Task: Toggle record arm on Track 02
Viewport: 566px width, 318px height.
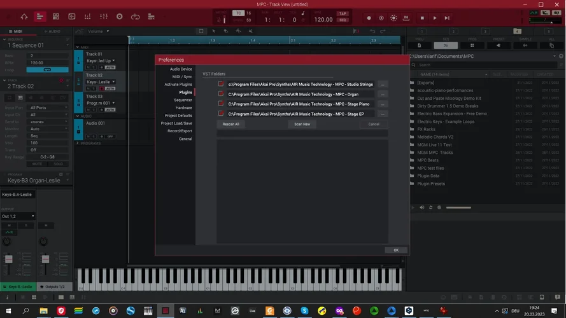Action: coord(101,88)
